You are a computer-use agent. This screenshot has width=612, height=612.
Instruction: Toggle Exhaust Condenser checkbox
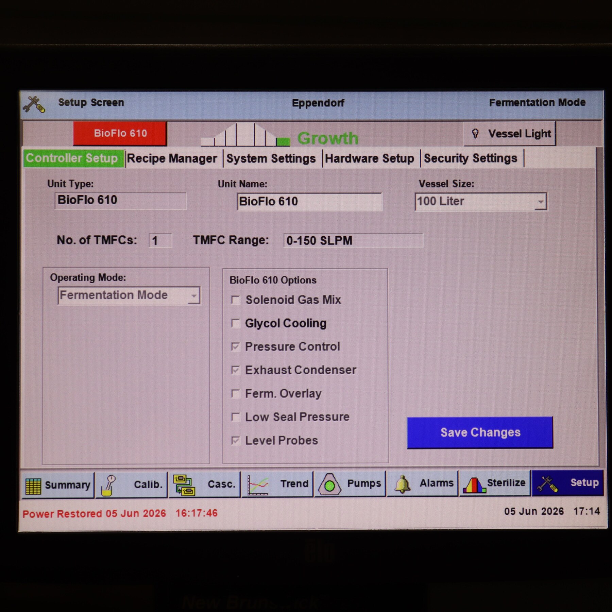click(x=235, y=370)
